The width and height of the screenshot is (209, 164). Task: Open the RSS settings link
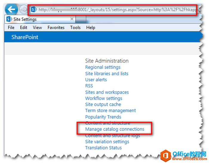pyautogui.click(x=89, y=86)
